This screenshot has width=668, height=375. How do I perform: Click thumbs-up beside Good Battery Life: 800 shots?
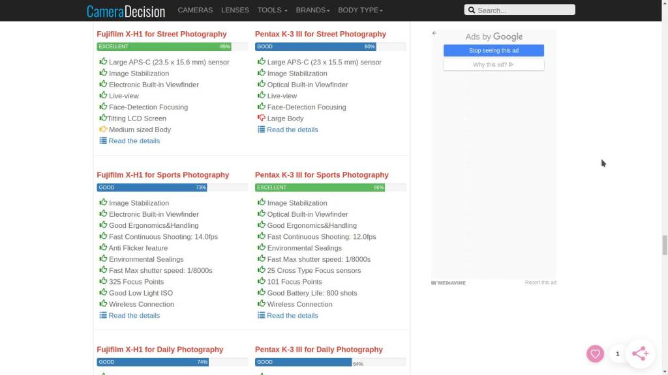262,292
